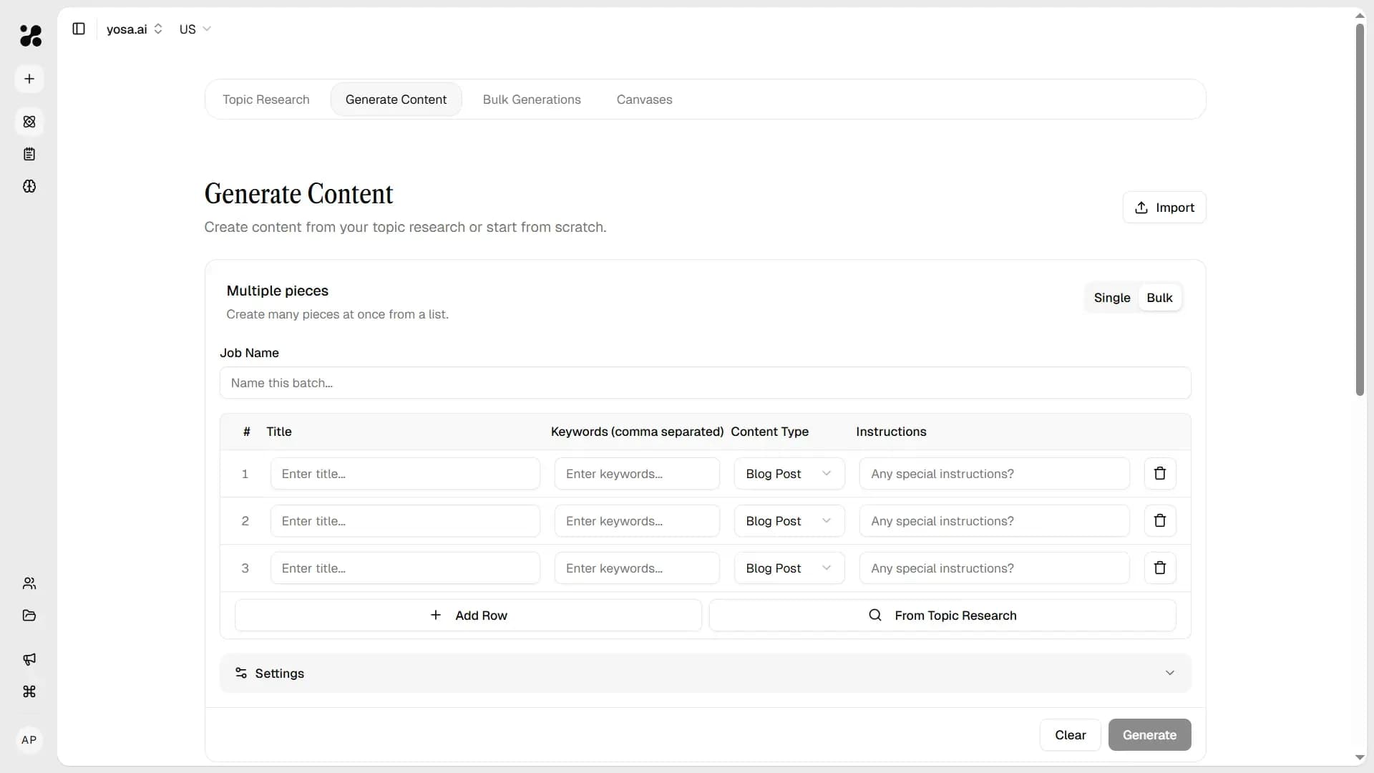Open the Yosa home via logo icon
The image size is (1374, 773).
coord(29,36)
